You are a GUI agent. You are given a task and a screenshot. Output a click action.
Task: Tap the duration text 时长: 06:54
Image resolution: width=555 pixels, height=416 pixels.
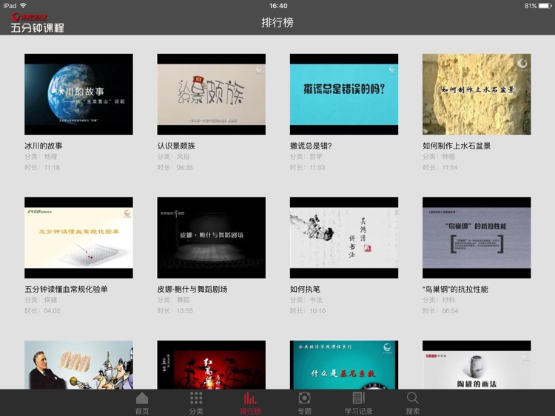tap(441, 310)
